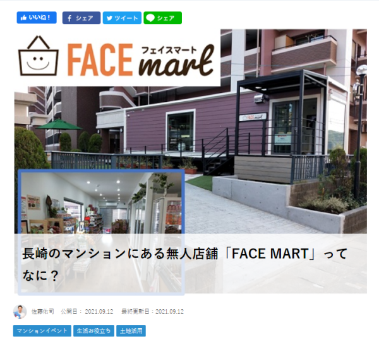Click the Facebook いいね! like button
The image size is (379, 344).
37,18
